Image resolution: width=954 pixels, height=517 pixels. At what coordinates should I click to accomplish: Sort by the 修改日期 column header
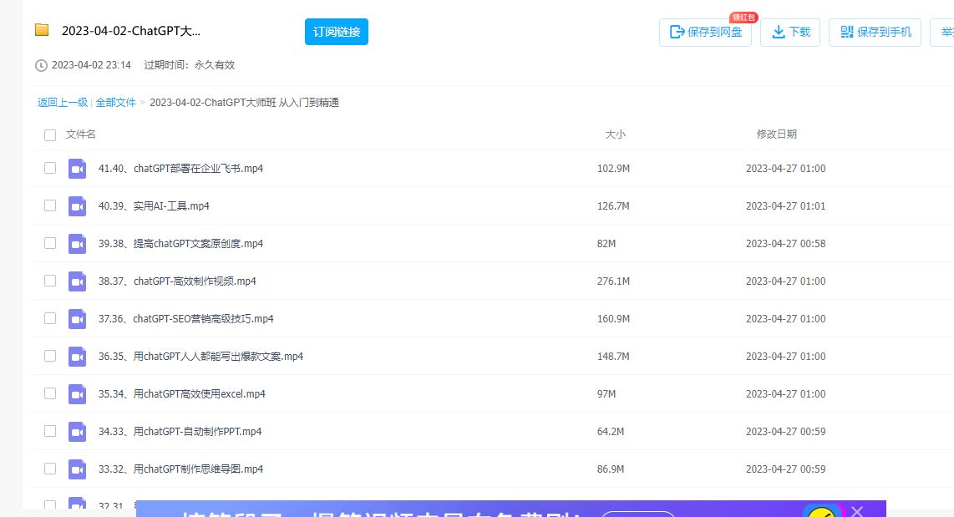coord(776,134)
